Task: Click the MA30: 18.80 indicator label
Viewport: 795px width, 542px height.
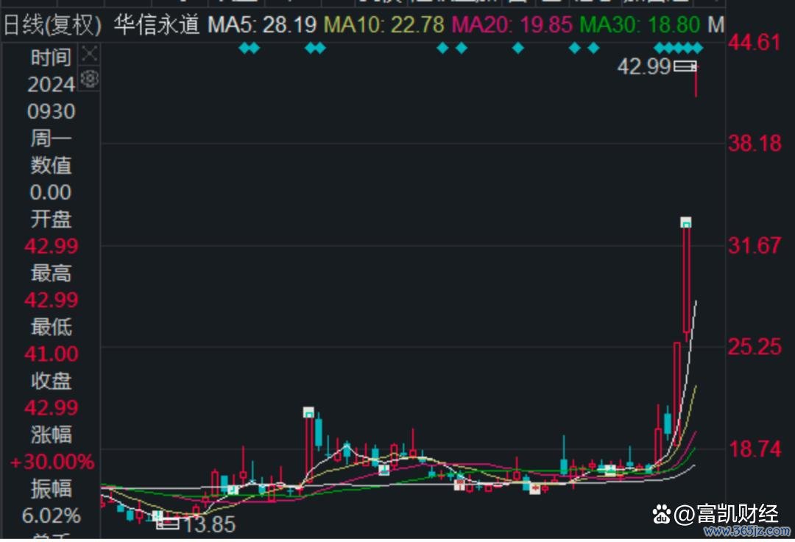Action: [x=639, y=26]
